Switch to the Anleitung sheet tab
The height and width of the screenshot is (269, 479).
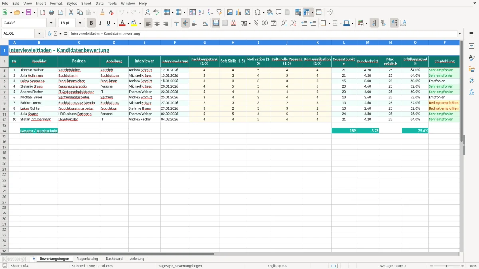pos(137,259)
